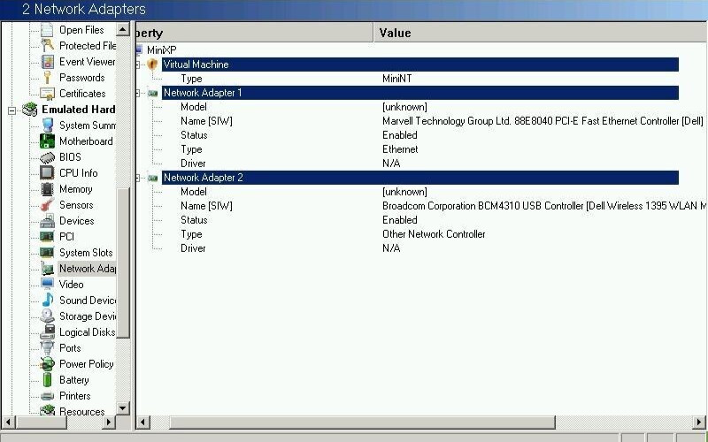708x442 pixels.
Task: Open the Ports icon
Action: click(47, 347)
